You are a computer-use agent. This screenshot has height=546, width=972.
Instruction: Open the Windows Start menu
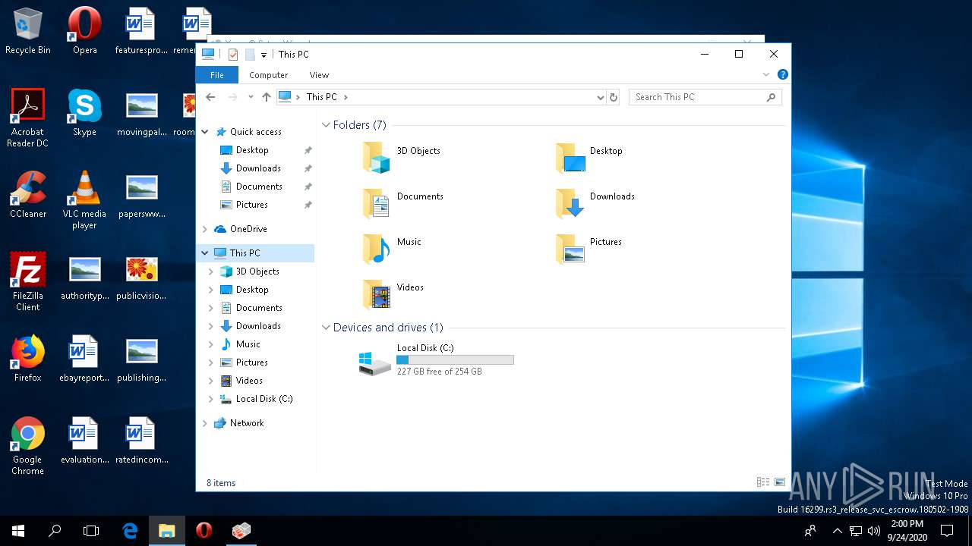point(18,531)
